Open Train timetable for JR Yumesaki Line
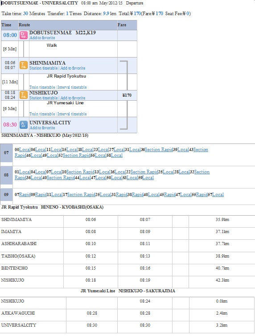This screenshot has width=255, height=336. pos(42,114)
